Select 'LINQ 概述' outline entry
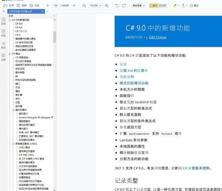This screenshot has height=191, width=222. 24,148
